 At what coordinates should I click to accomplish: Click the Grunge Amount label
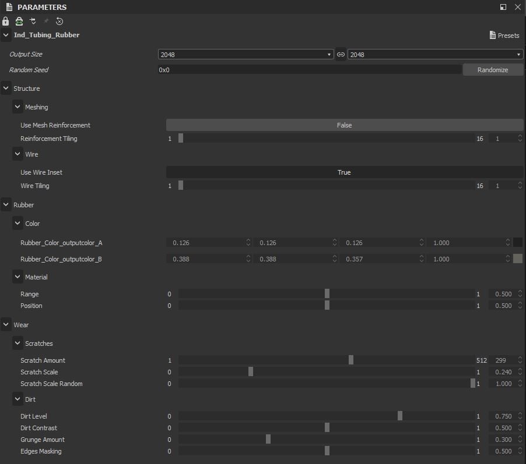tap(42, 440)
